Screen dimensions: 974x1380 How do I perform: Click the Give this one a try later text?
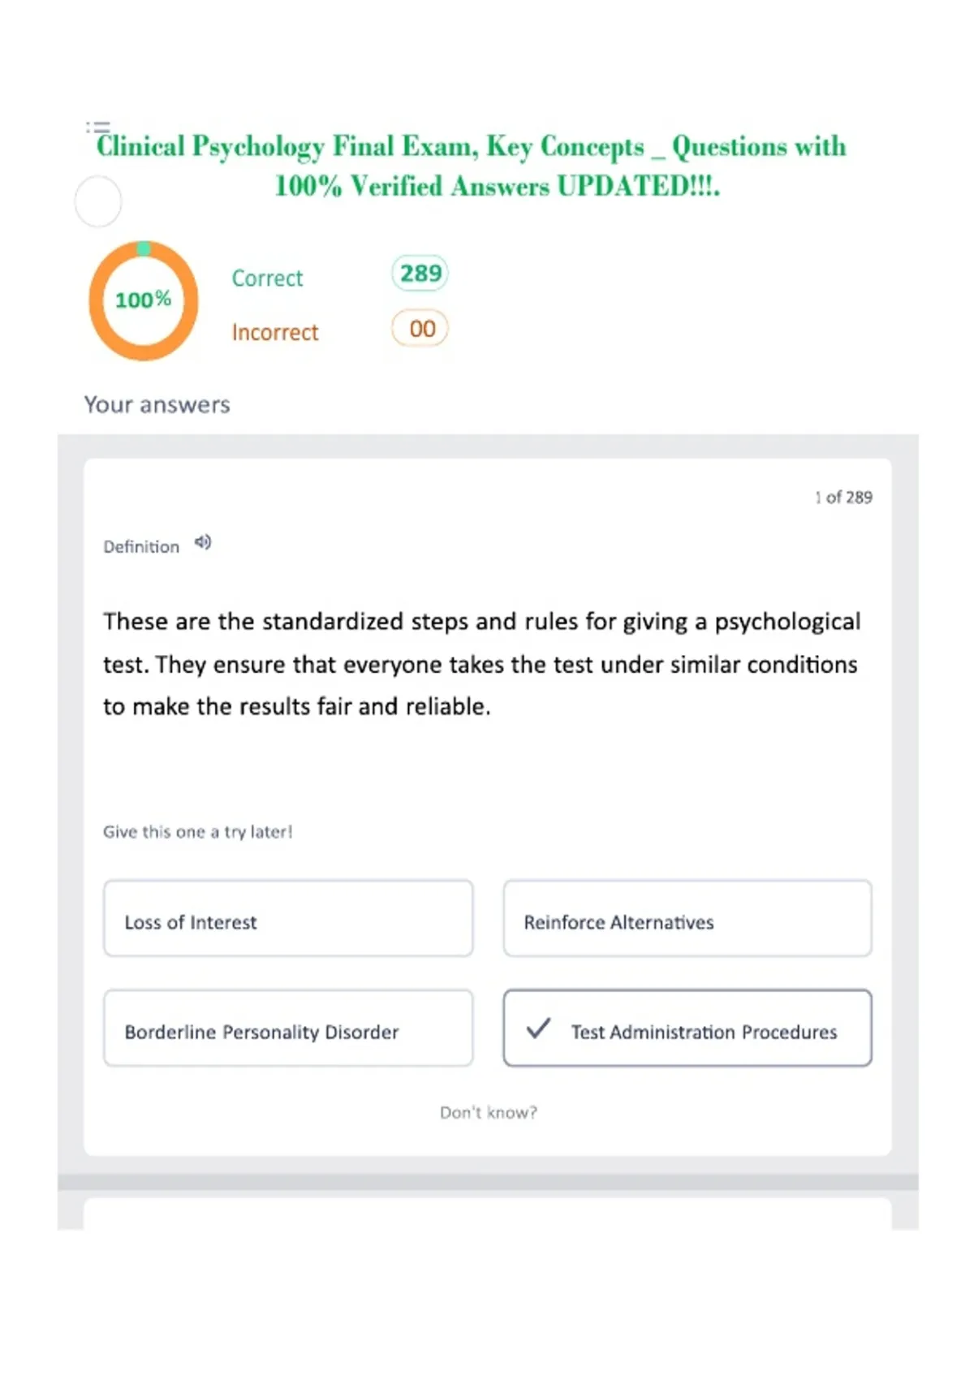(x=198, y=831)
